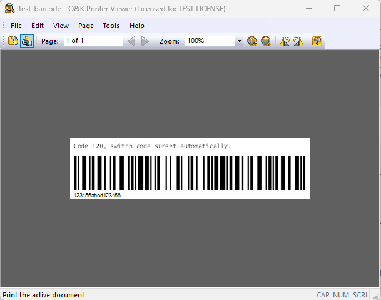Click the menu bar drag handle grip
Viewport: 381px width, 300px height.
(x=3, y=26)
